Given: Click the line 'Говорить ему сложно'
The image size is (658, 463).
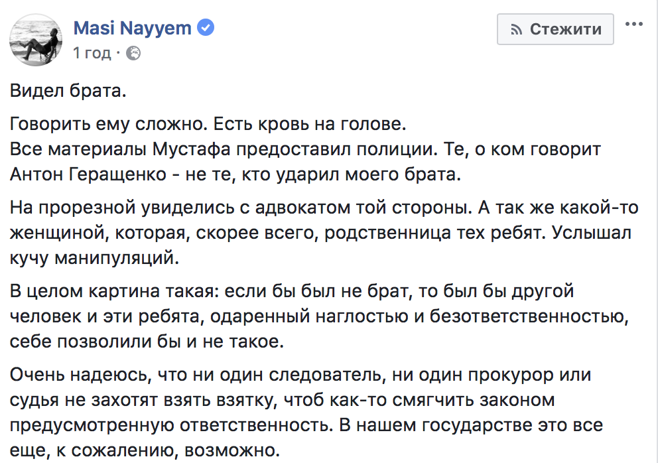Looking at the screenshot, I should (208, 124).
